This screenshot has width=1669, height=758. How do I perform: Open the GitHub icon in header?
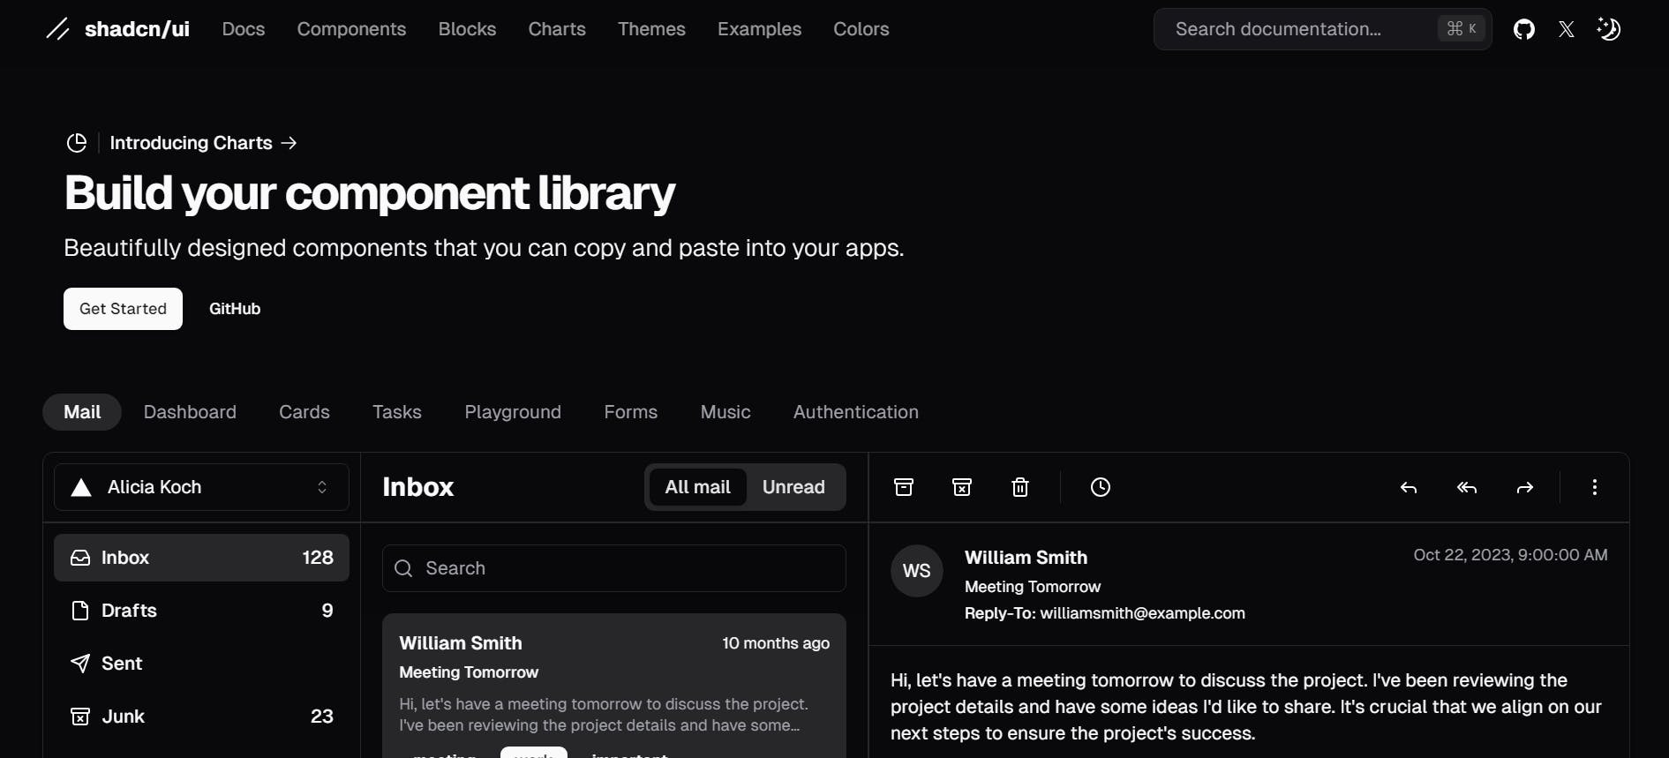(x=1523, y=29)
